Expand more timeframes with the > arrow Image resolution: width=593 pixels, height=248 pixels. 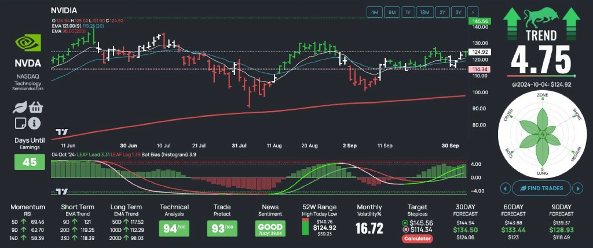[x=474, y=12]
